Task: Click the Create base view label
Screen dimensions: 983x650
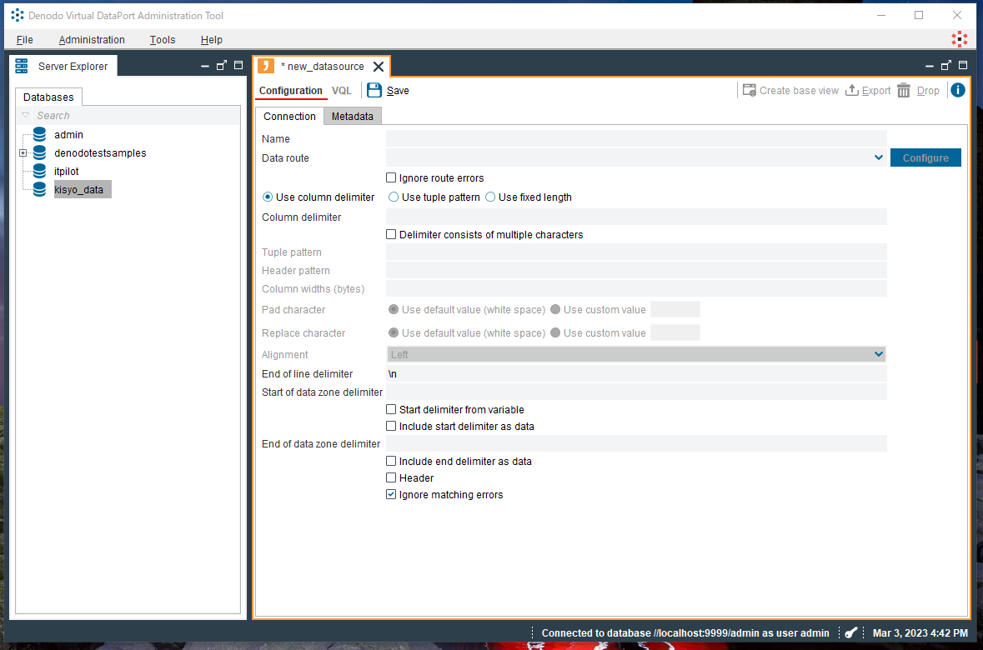Action: 799,91
